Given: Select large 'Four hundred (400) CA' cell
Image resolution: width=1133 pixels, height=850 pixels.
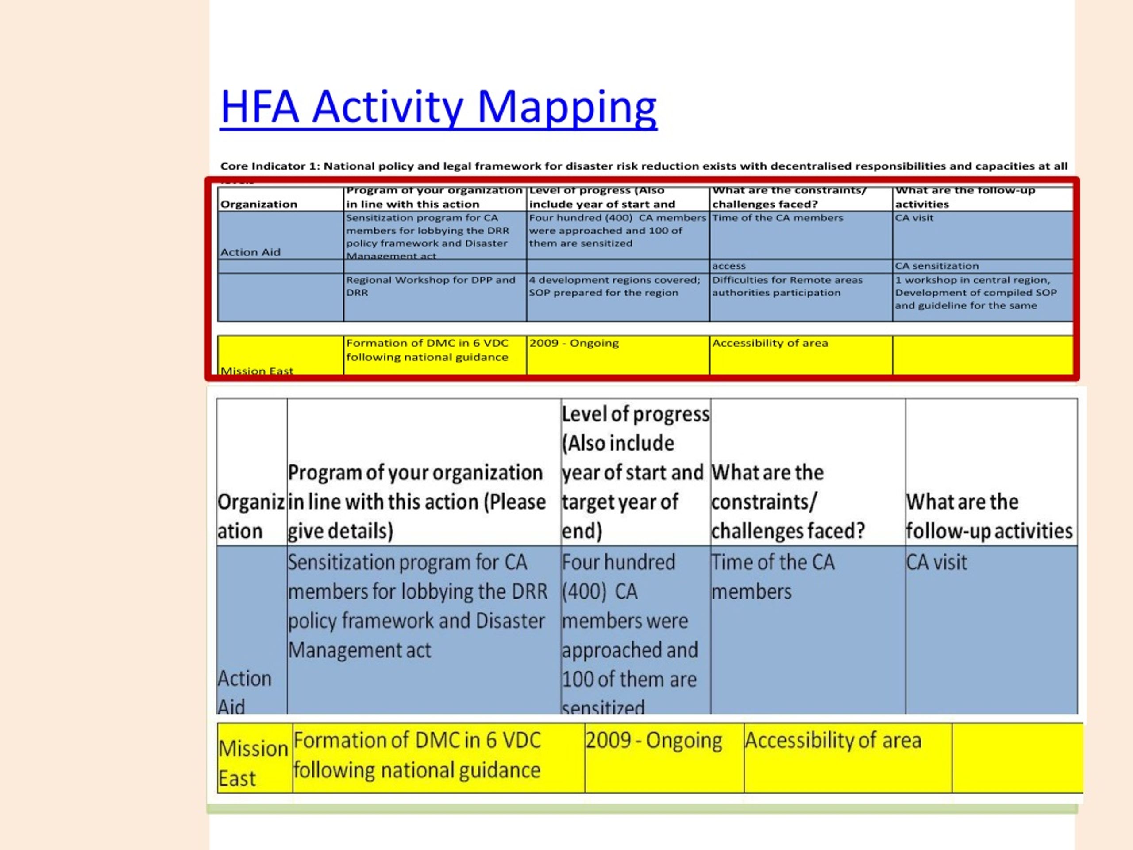Looking at the screenshot, I should click(x=636, y=630).
